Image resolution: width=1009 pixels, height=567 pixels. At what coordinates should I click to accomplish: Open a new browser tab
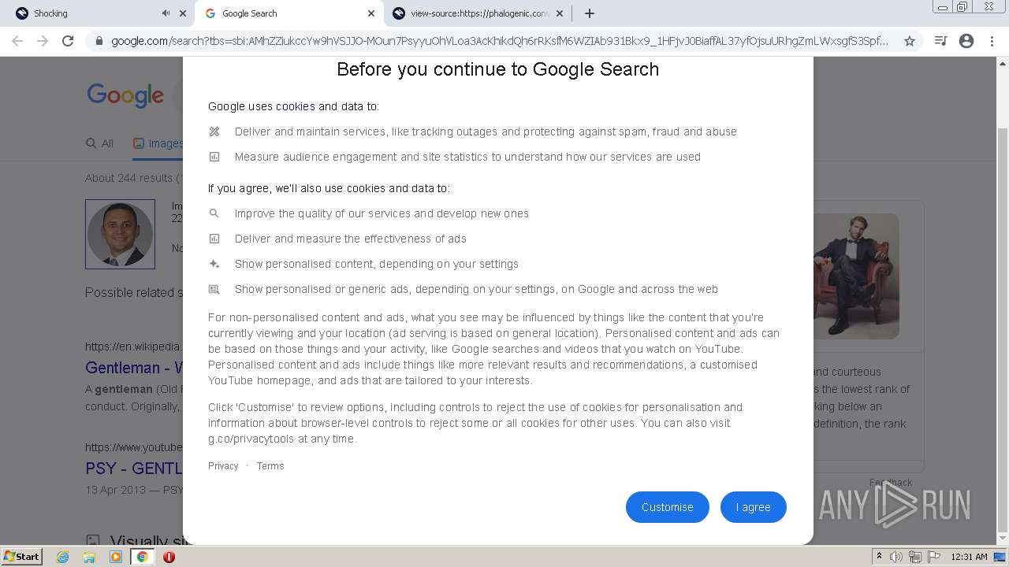coord(590,13)
